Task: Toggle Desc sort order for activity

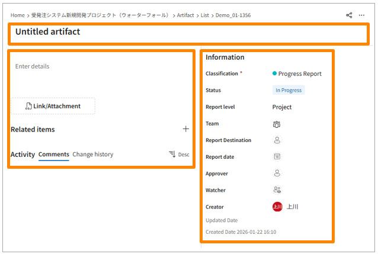Action: [x=179, y=155]
